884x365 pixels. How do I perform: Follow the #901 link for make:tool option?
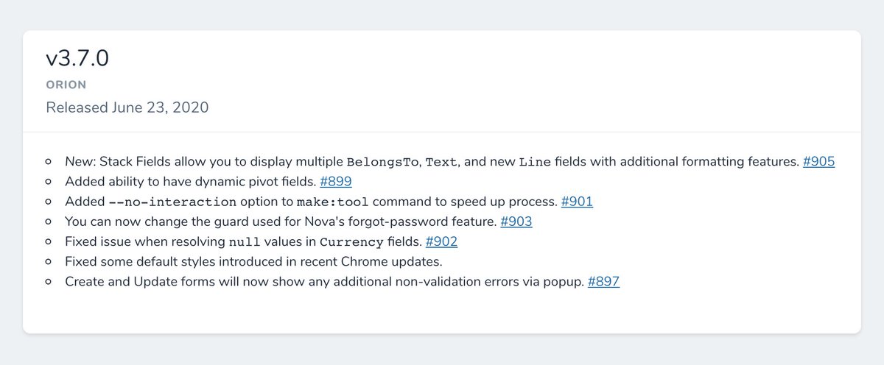coord(577,201)
